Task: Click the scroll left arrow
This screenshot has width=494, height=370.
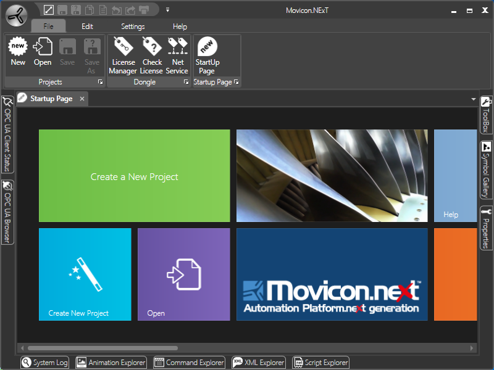Action: (22, 348)
